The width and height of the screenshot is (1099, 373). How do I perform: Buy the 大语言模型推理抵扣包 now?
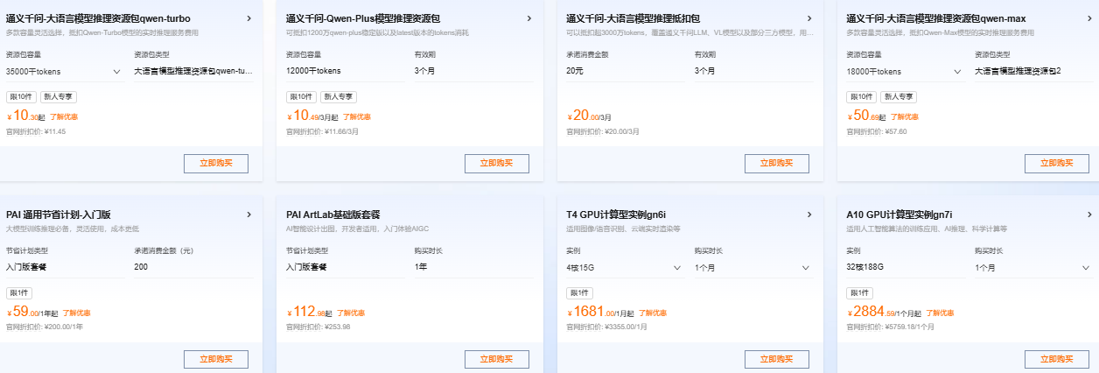776,163
